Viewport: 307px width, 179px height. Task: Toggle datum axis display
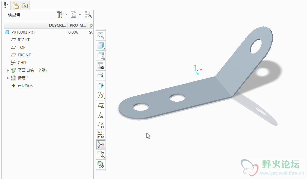[x=101, y=115]
